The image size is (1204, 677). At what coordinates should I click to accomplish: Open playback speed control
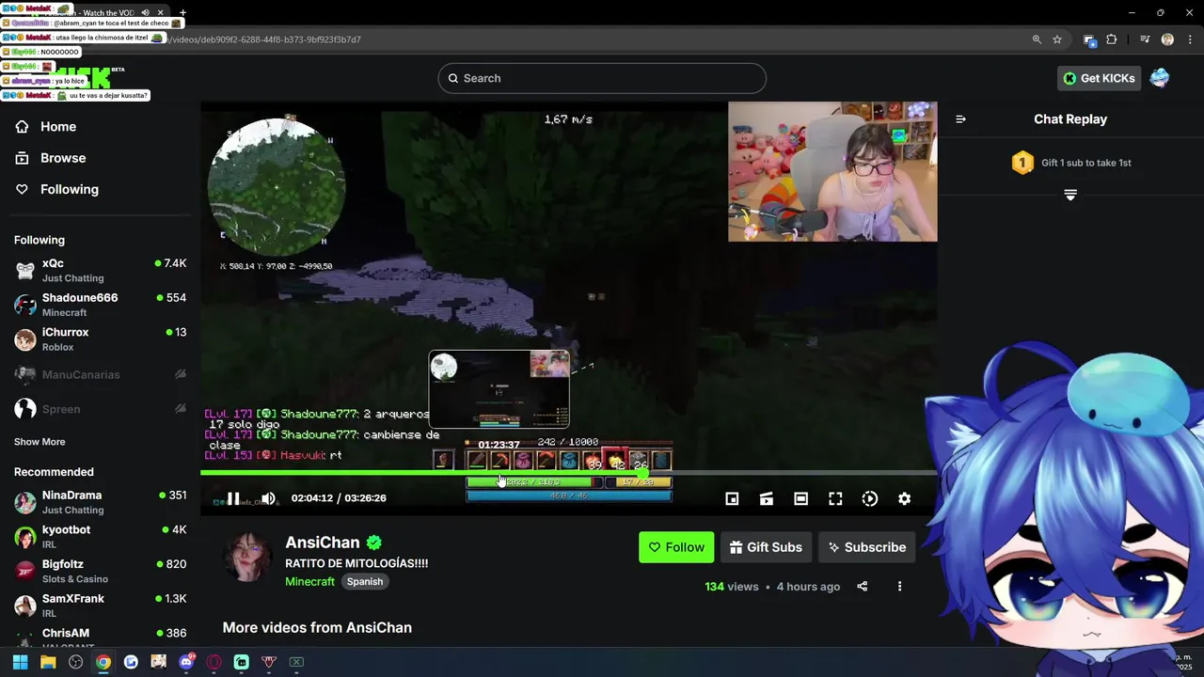[x=870, y=499]
